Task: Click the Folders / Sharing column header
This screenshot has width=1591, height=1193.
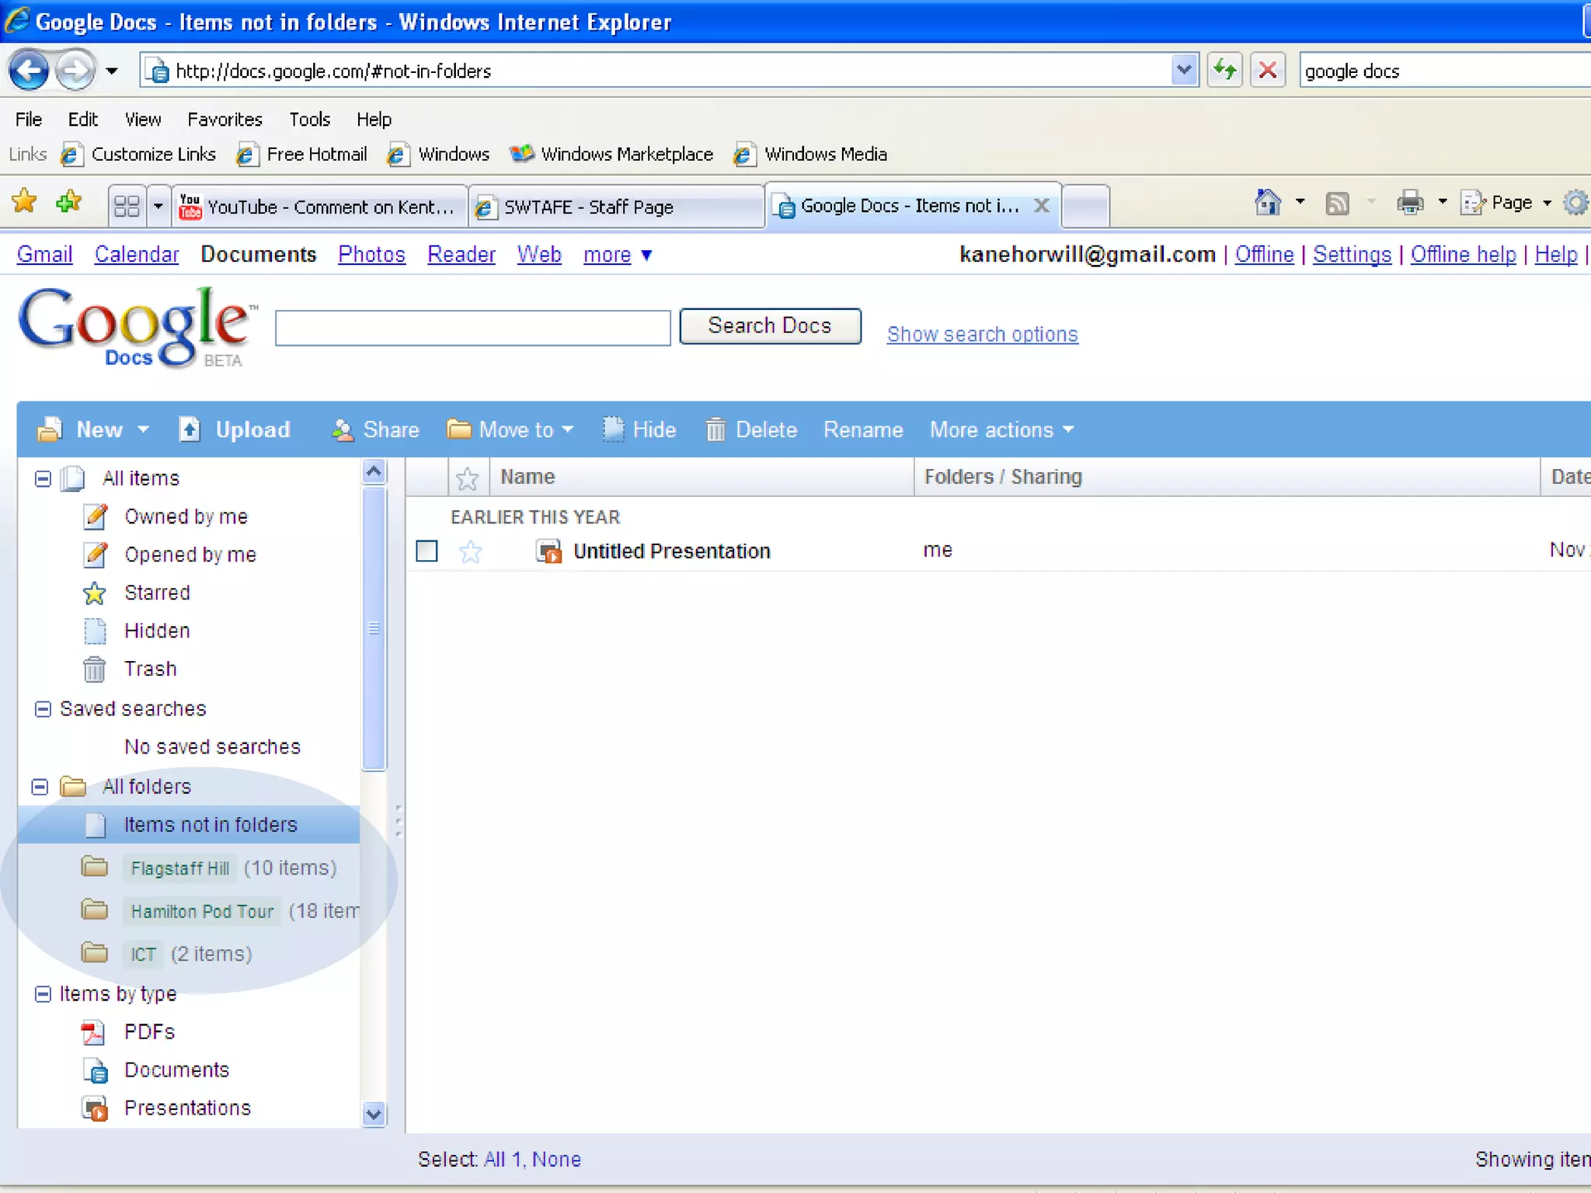Action: (1227, 477)
